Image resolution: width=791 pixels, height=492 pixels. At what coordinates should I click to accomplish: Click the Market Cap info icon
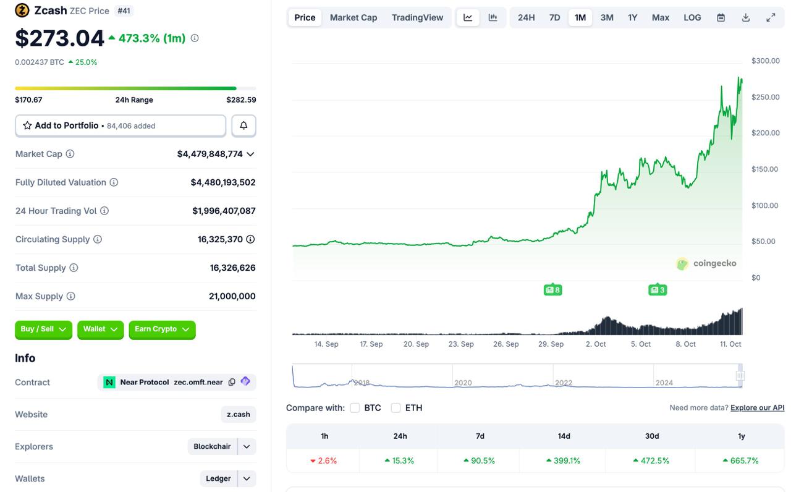pyautogui.click(x=70, y=154)
